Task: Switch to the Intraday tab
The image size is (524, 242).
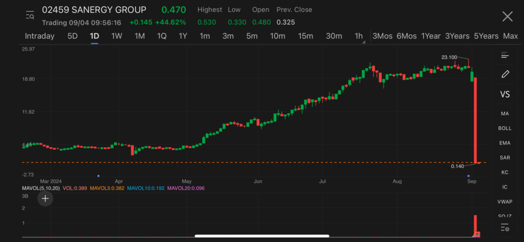Action: (x=39, y=36)
